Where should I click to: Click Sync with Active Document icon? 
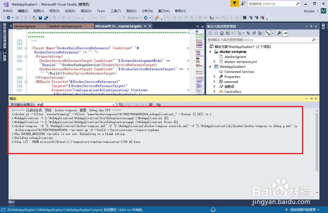[248, 33]
